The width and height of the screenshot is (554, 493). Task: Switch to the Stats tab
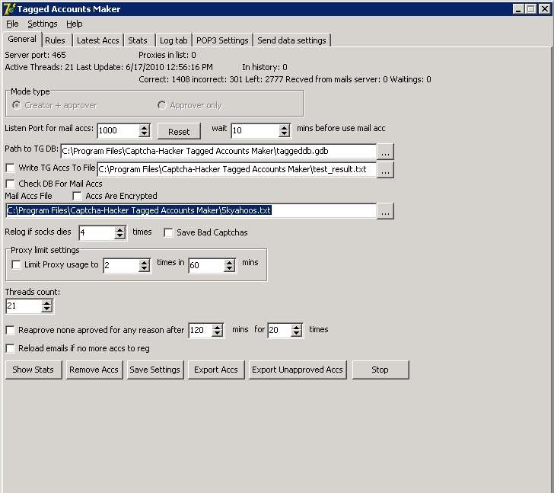point(138,40)
